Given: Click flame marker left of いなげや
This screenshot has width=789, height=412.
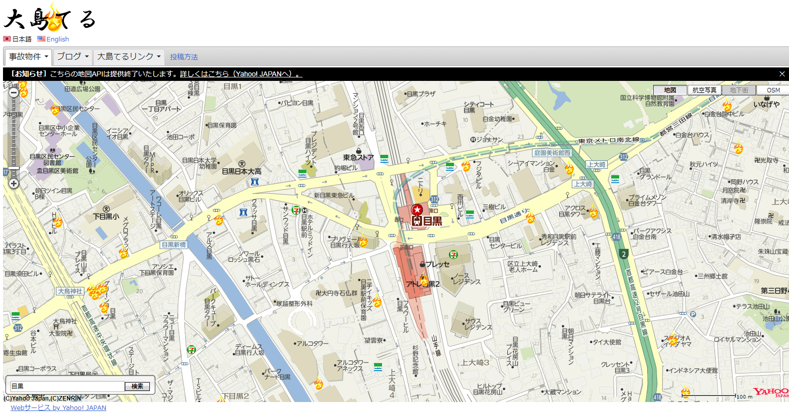Looking at the screenshot, I should [x=727, y=106].
